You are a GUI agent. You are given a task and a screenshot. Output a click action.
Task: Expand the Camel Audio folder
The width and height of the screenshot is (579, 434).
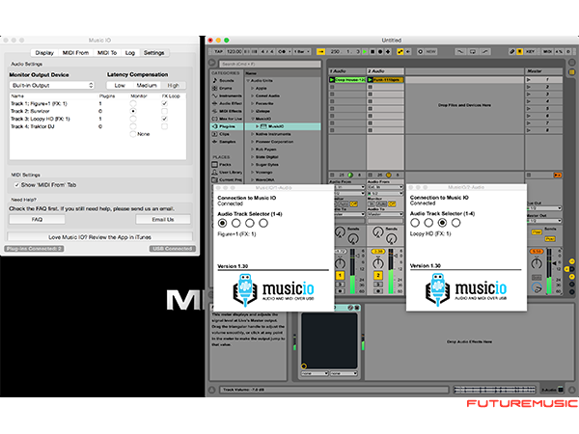point(253,95)
